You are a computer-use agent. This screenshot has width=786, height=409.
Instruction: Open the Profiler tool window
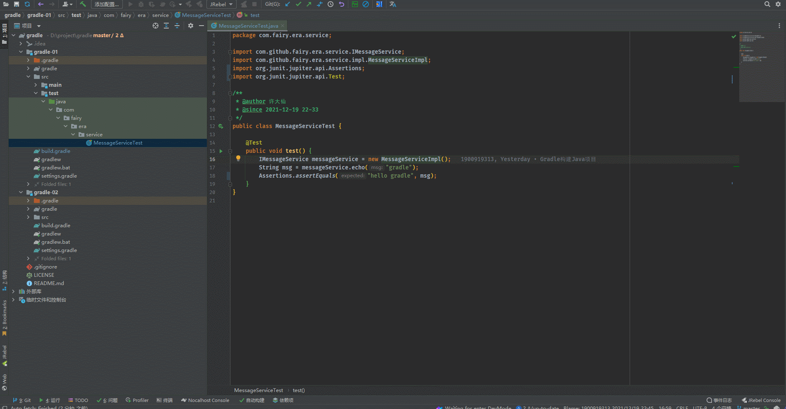(x=137, y=400)
